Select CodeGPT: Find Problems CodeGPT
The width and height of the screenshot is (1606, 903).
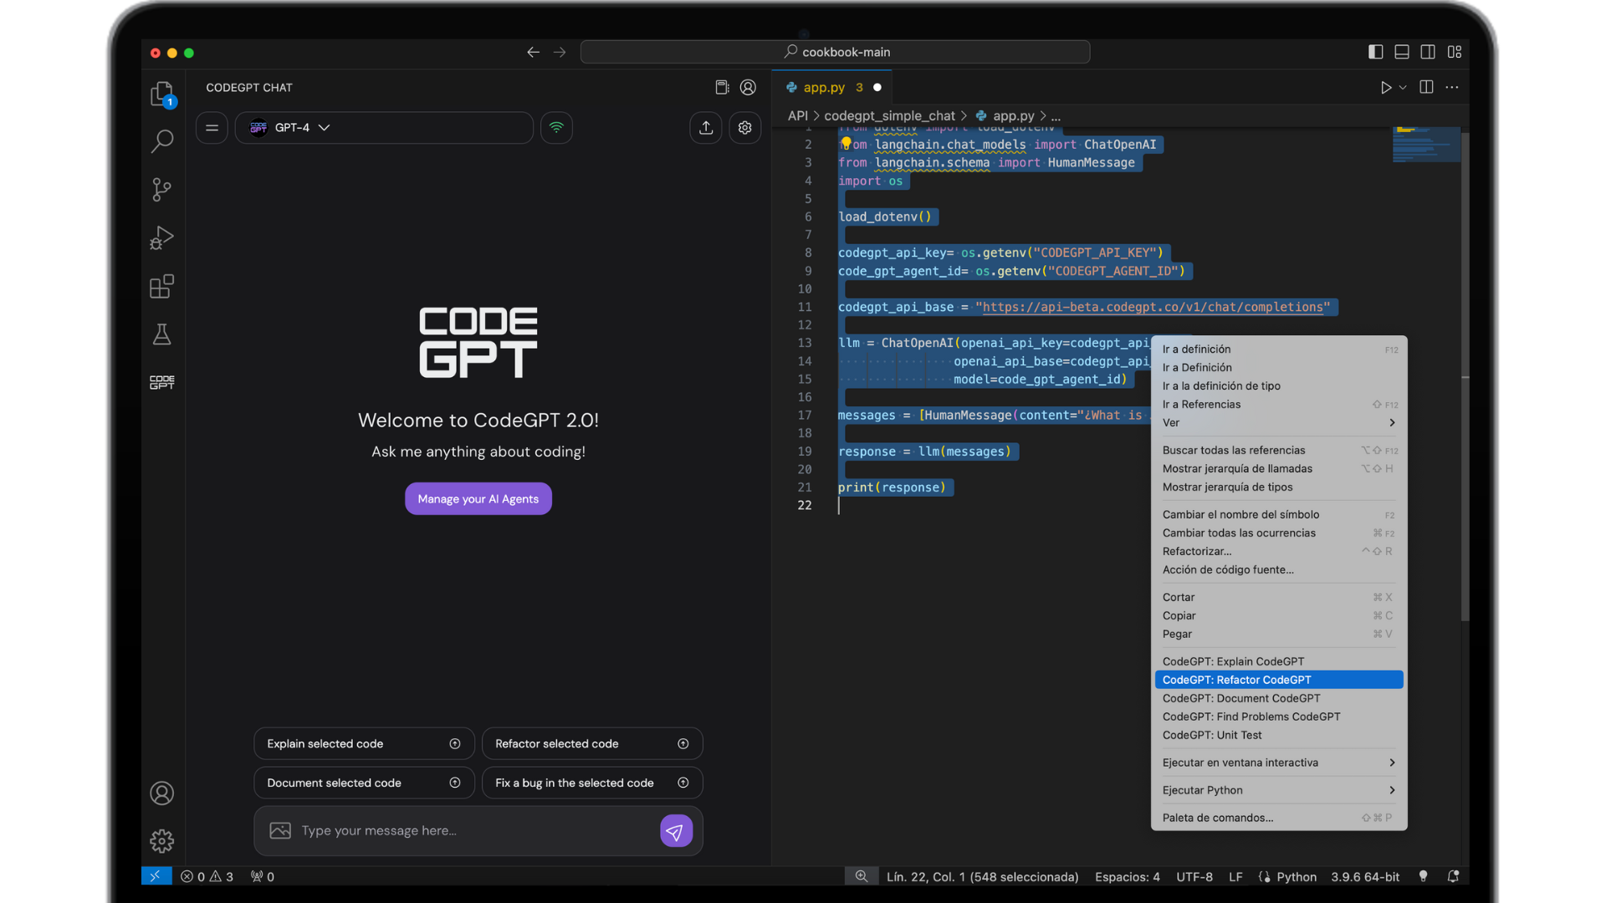tap(1278, 717)
